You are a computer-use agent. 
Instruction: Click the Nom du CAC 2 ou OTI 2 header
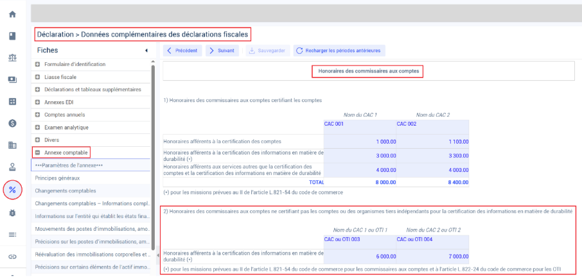pyautogui.click(x=433, y=230)
